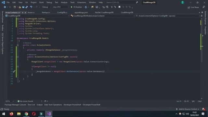The height and width of the screenshot is (117, 208).
Task: Open the Server Explorer side tab
Action: click(x=3, y=17)
